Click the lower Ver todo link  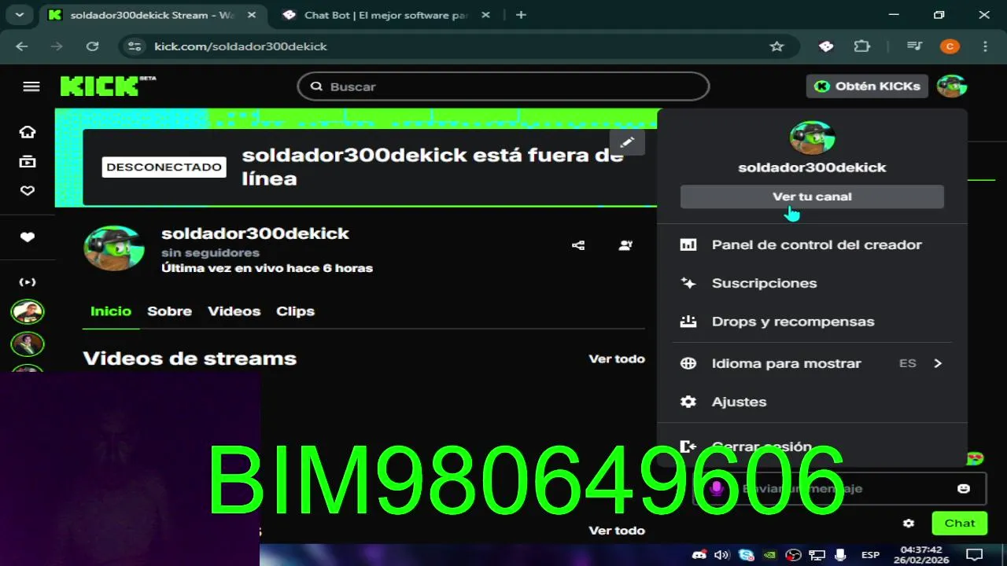point(617,531)
